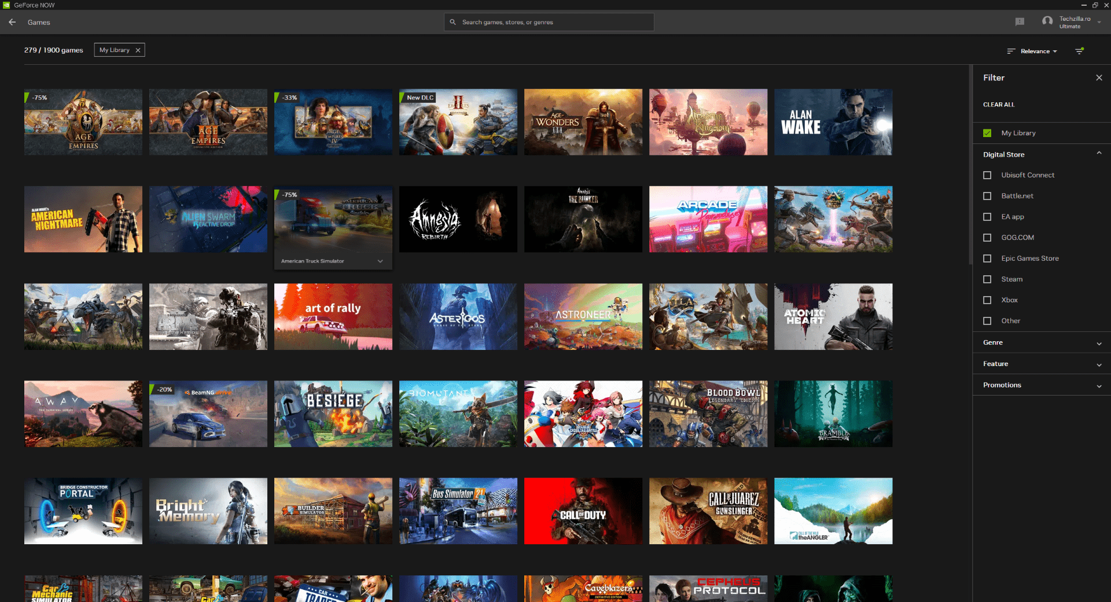Open Call of the Wild Angler tile
Screen dimensions: 1111x602
[833, 511]
